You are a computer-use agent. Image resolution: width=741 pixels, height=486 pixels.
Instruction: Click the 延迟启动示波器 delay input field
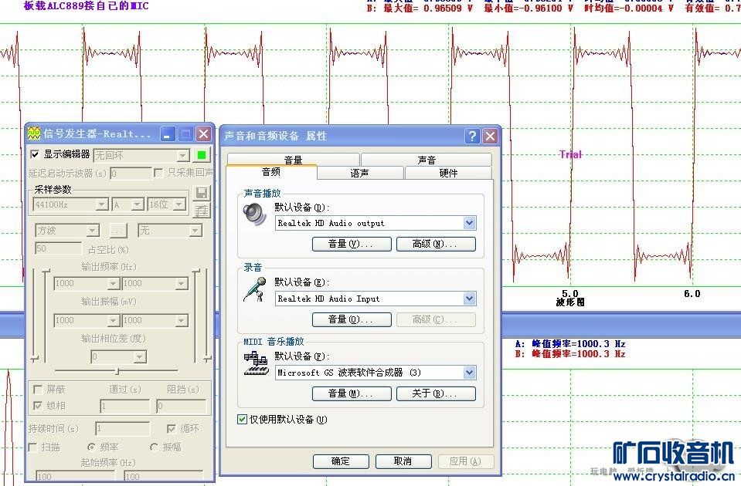coord(131,173)
